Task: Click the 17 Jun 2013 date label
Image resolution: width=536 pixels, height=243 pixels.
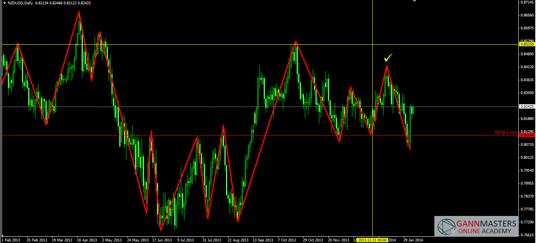Action: 162,240
